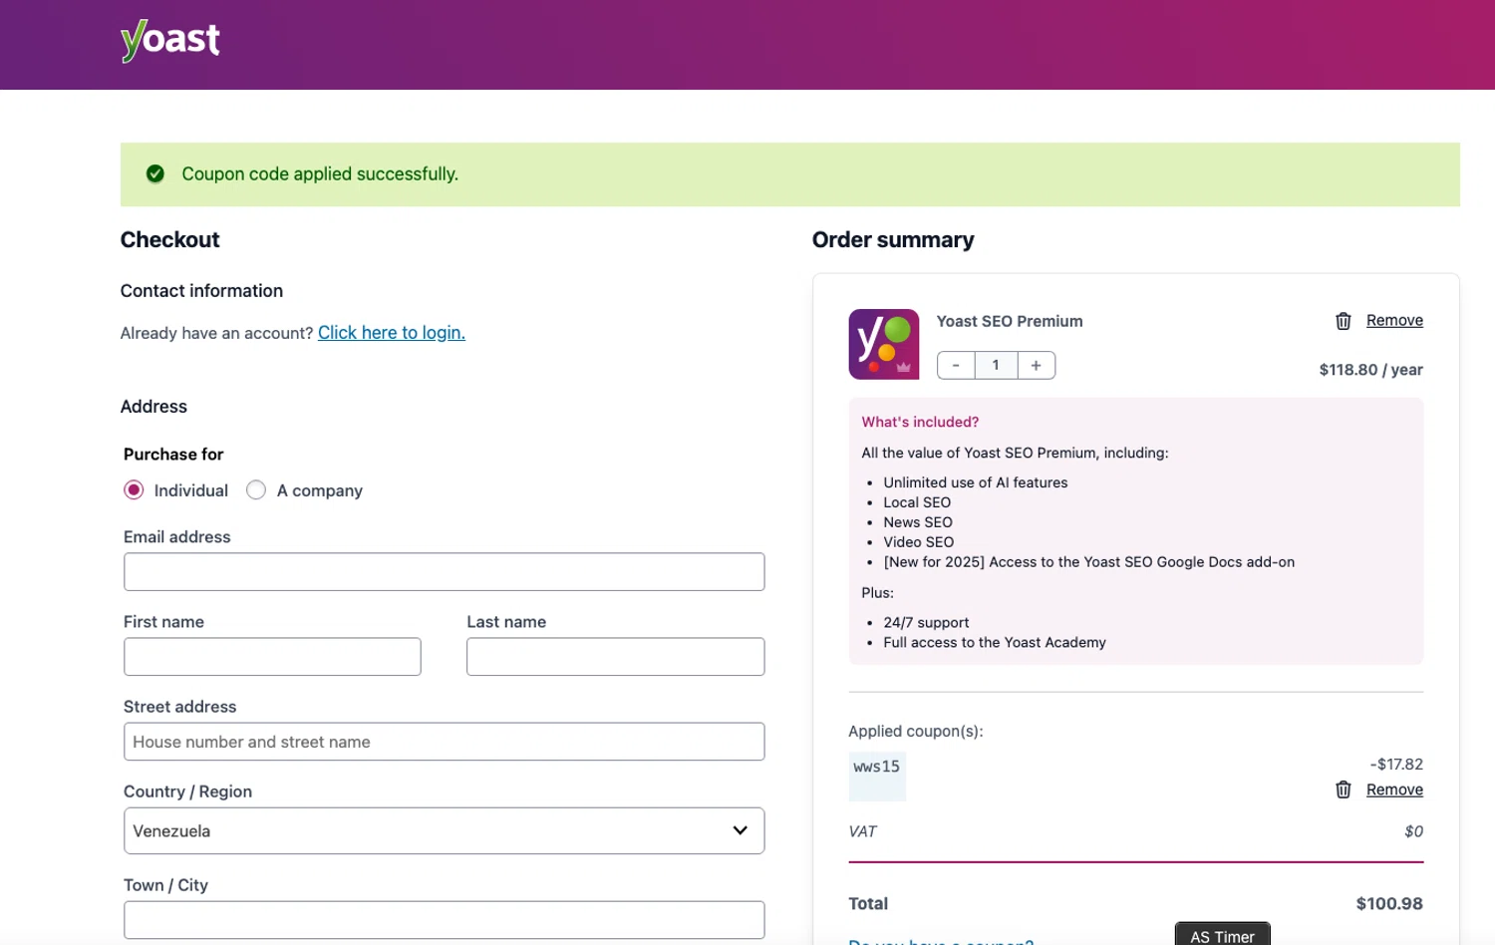Screen dimensions: 1495x945
Task: Click the Yoast SEO Premium product name
Action: [x=1010, y=321]
